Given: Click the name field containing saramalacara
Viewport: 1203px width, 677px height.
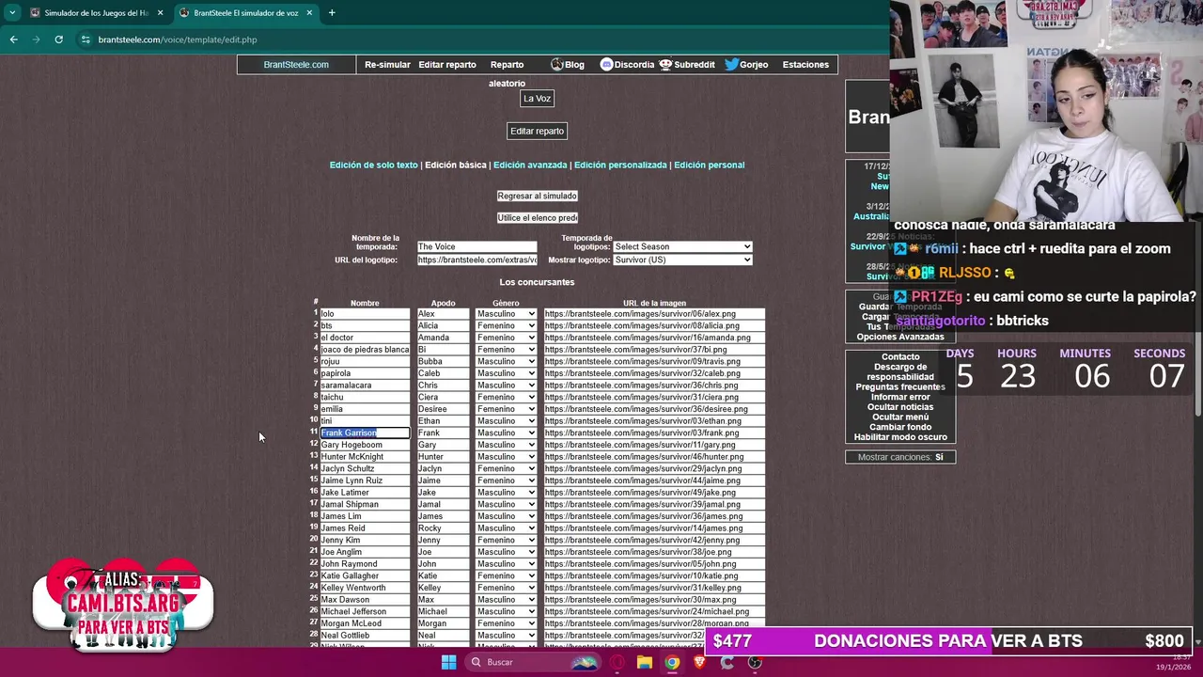Looking at the screenshot, I should point(365,386).
